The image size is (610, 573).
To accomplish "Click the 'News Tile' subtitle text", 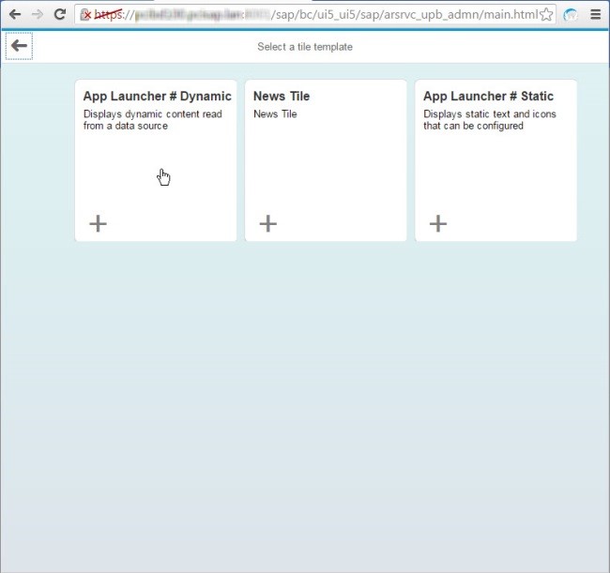I will tap(275, 114).
